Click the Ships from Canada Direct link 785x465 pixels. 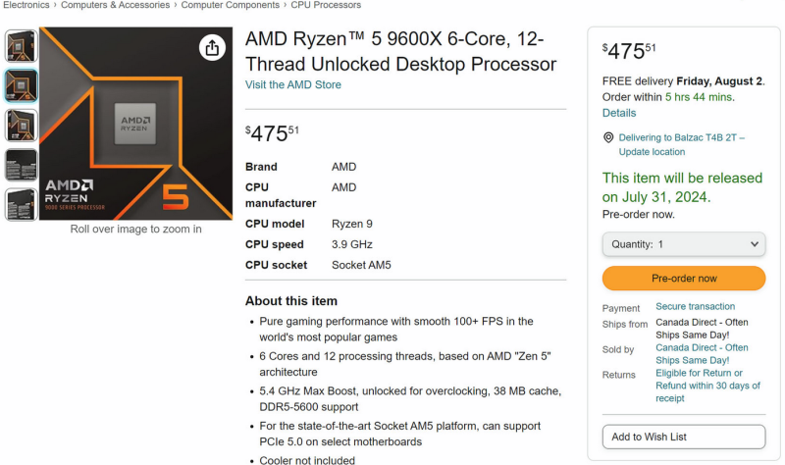(x=702, y=330)
